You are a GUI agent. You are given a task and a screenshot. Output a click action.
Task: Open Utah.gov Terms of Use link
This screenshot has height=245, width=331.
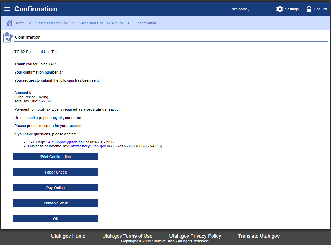(127, 236)
